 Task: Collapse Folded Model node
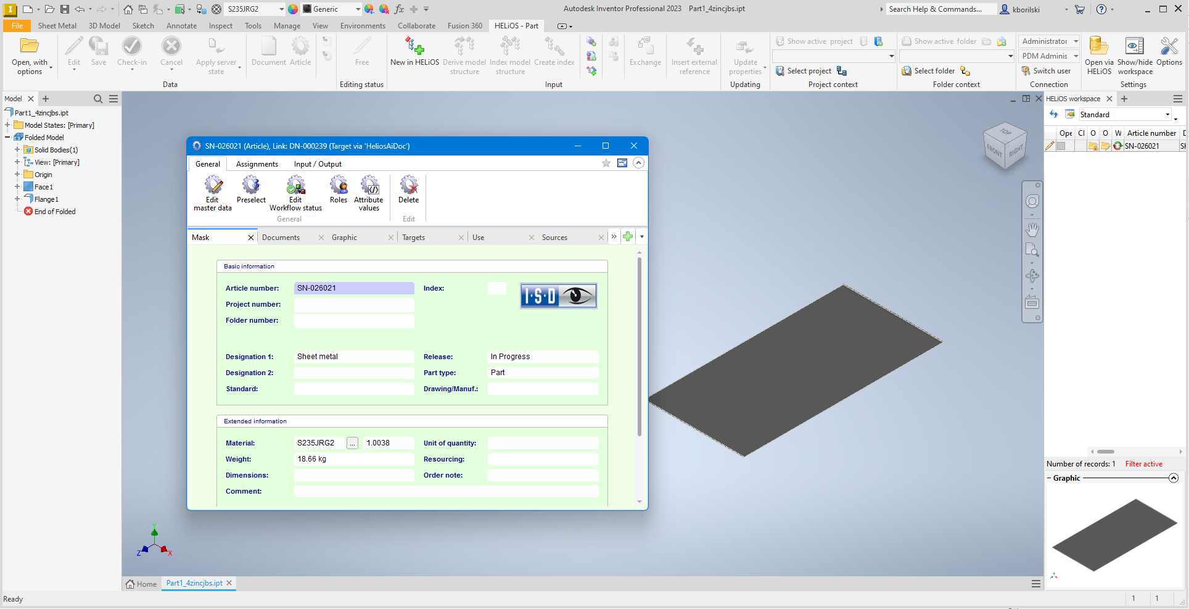point(7,138)
